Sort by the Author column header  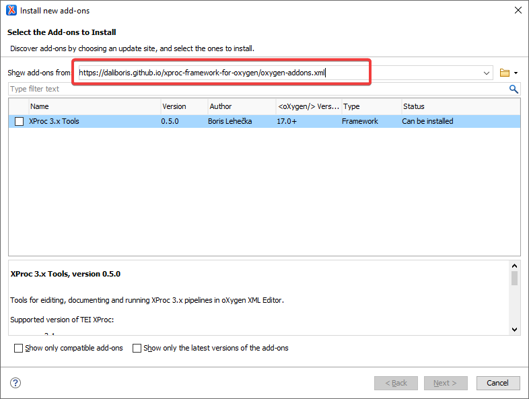click(x=242, y=106)
